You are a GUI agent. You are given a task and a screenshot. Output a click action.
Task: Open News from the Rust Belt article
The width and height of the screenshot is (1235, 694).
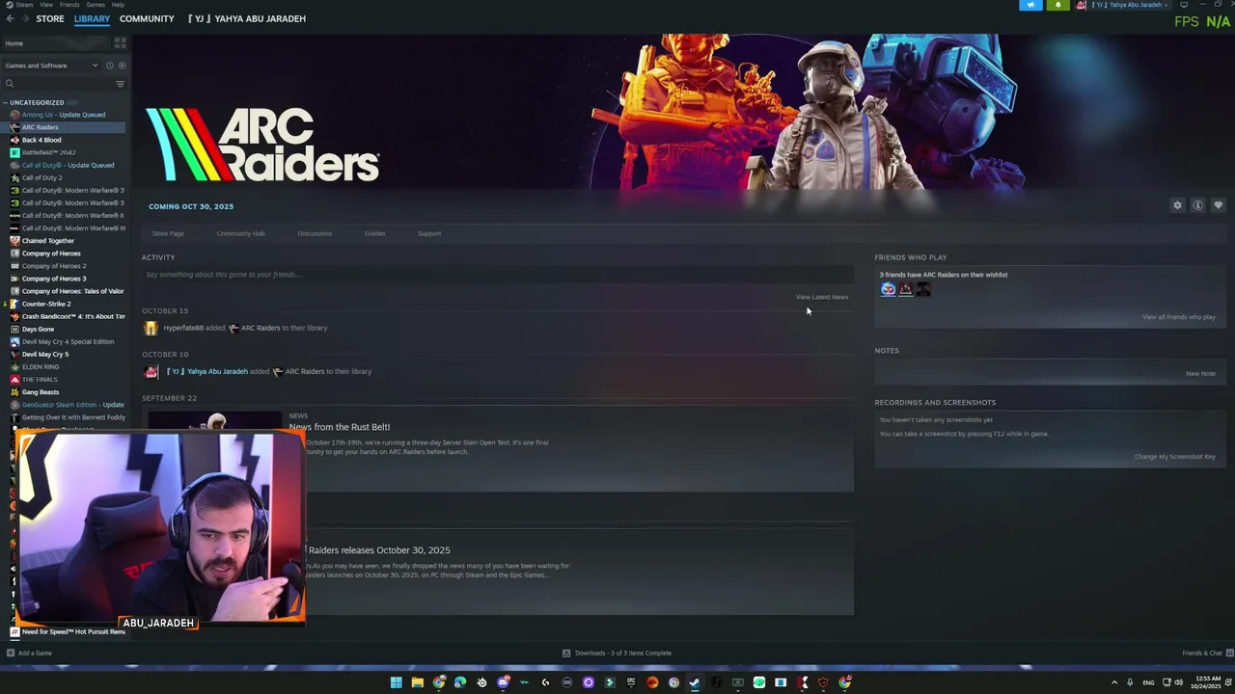[340, 427]
